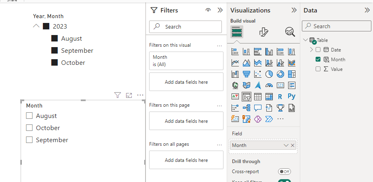
Task: Insert an Area chart visual
Action: point(246,63)
